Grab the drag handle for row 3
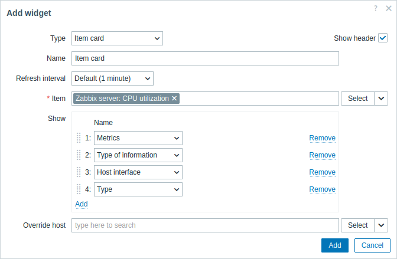 click(79, 172)
